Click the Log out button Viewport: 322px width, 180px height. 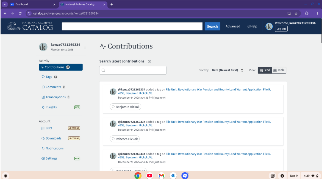pyautogui.click(x=281, y=29)
